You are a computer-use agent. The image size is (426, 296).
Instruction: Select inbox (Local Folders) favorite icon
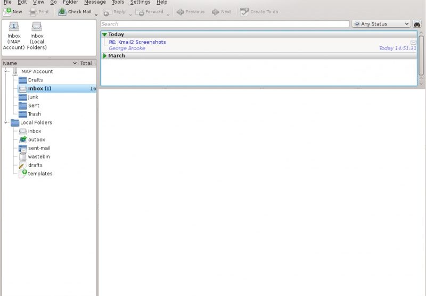pos(37,27)
